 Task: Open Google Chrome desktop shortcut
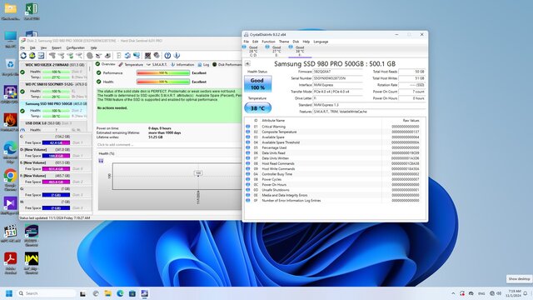click(10, 178)
